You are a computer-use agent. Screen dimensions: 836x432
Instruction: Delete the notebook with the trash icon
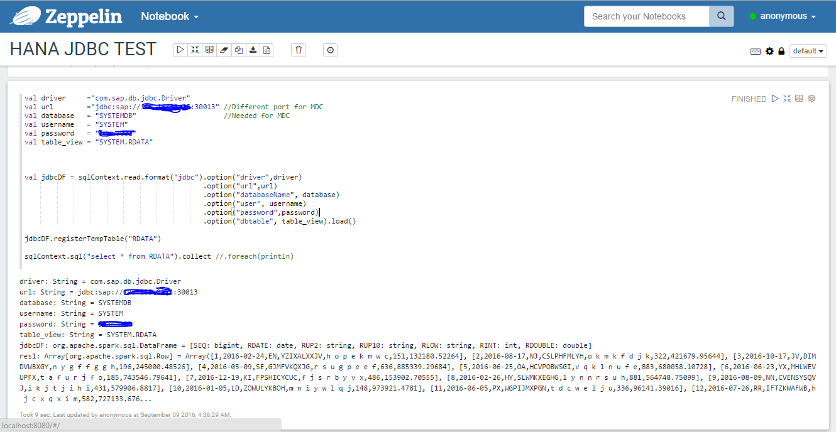click(x=299, y=50)
